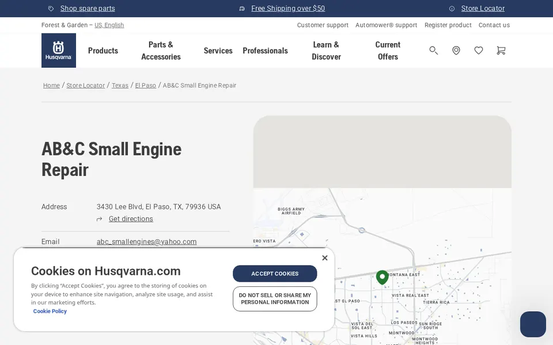
Task: Click the green map marker pin
Action: point(382,277)
